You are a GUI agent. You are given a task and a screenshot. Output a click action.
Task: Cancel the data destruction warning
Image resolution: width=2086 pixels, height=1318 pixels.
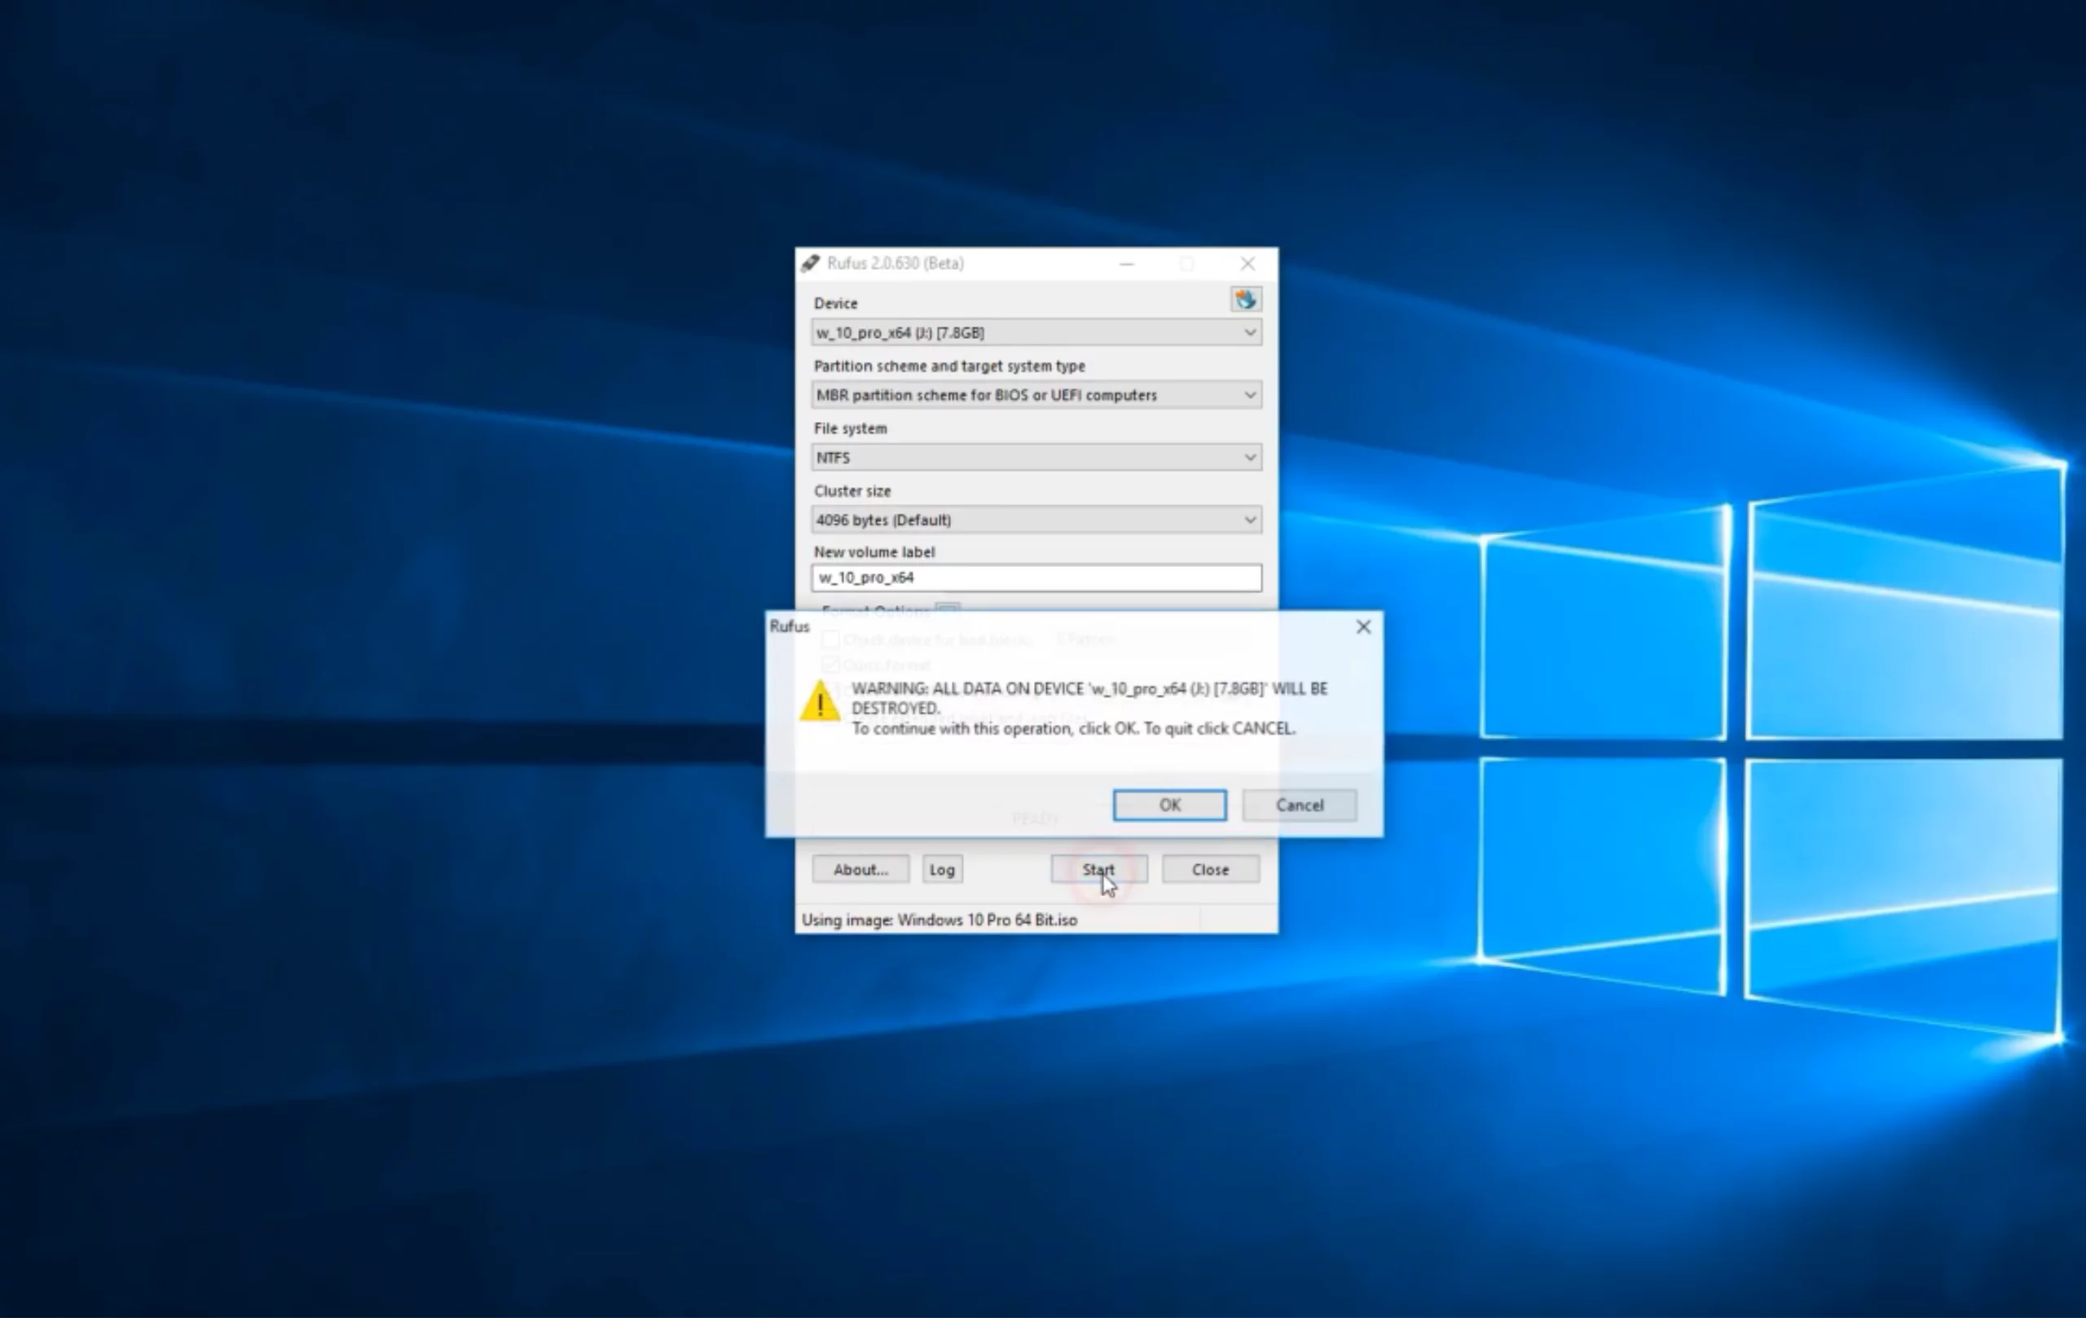(x=1300, y=805)
